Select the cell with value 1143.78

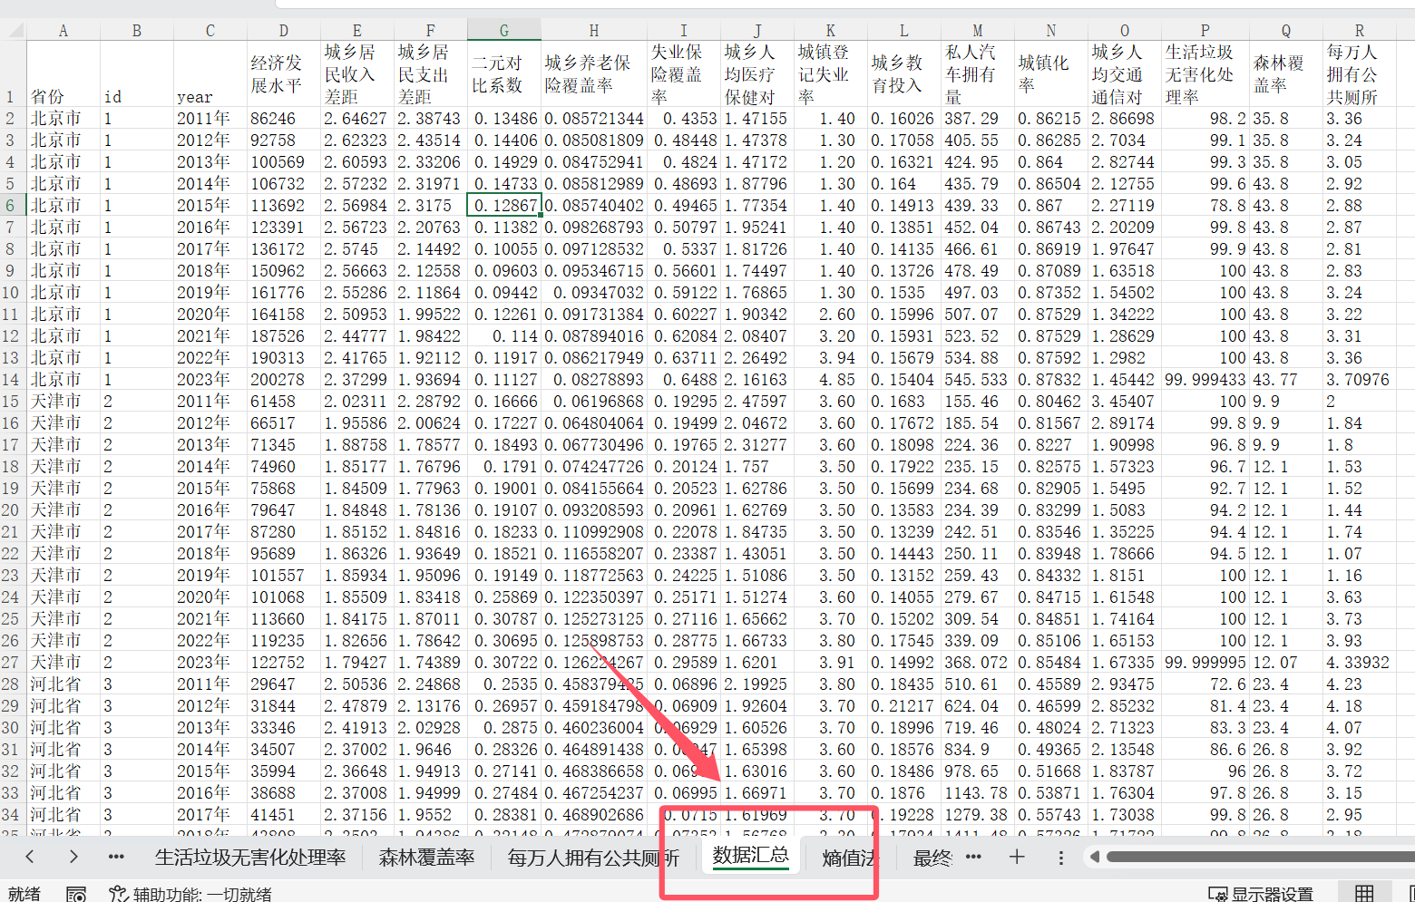pyautogui.click(x=978, y=792)
